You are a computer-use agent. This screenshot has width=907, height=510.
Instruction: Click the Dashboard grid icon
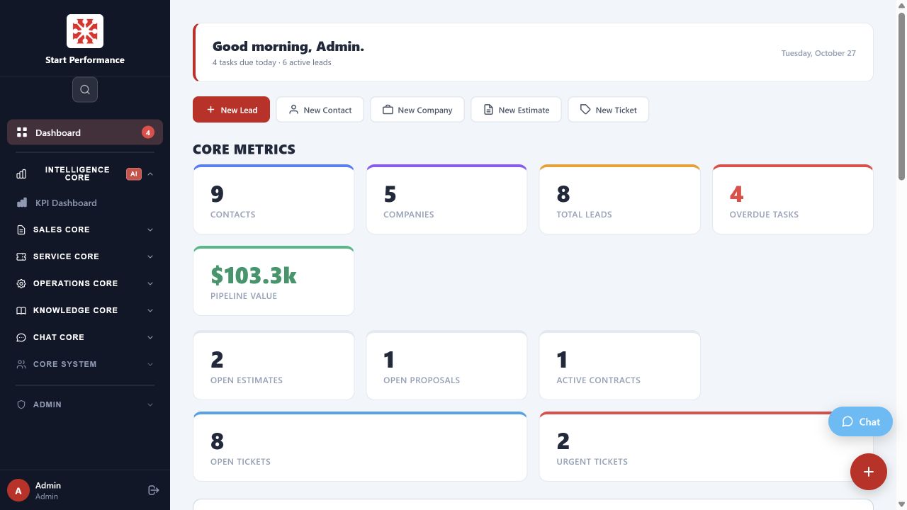(x=22, y=132)
